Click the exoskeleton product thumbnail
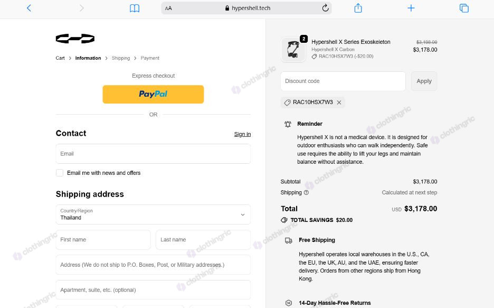 293,50
